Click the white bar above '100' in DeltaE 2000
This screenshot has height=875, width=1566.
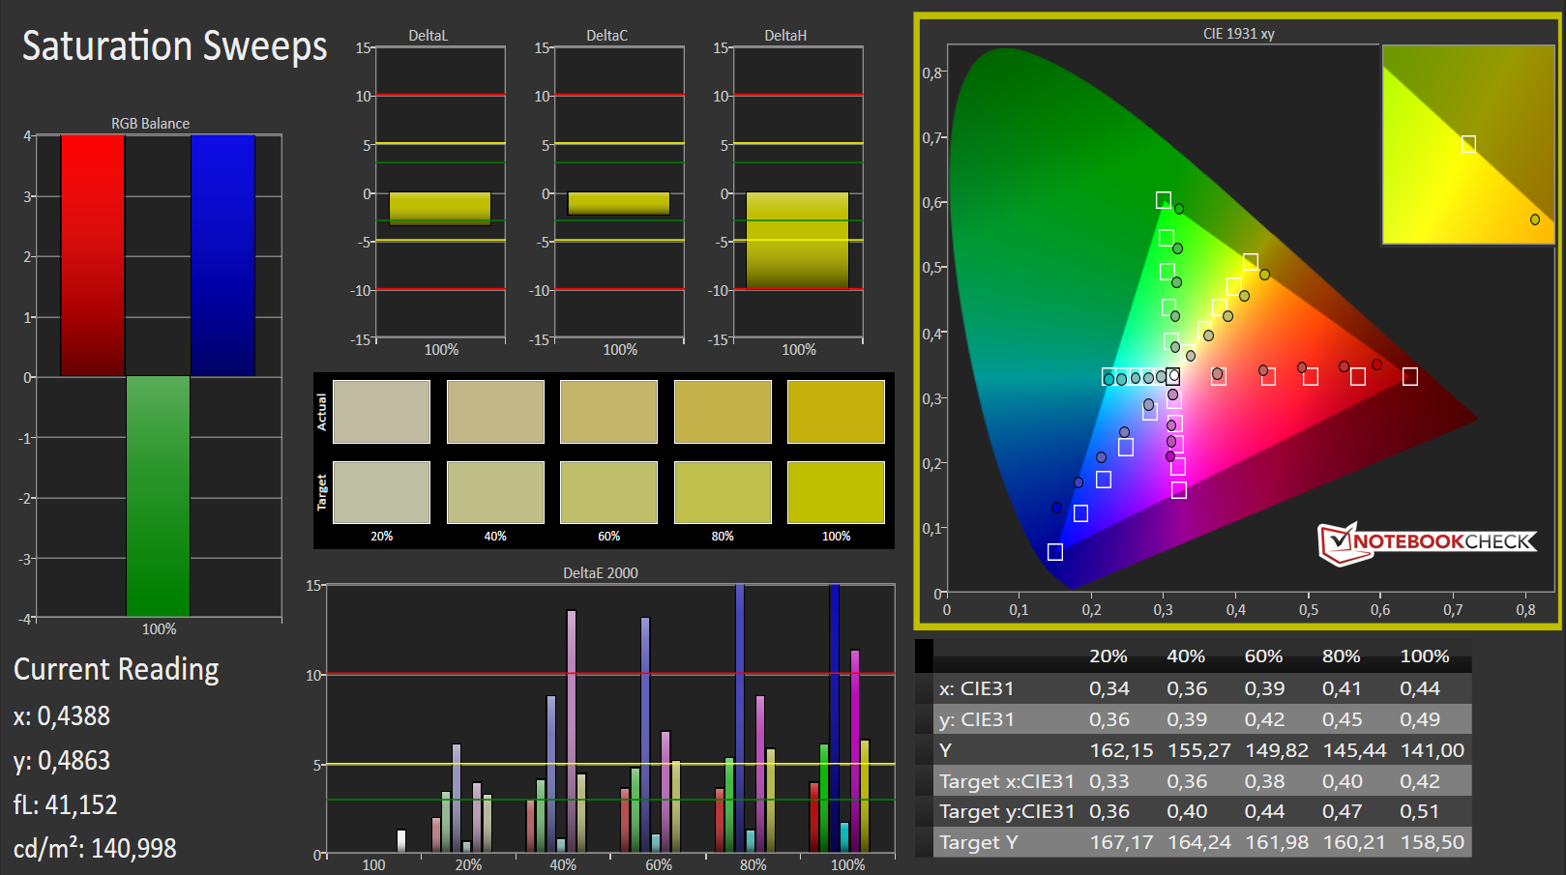click(x=401, y=842)
